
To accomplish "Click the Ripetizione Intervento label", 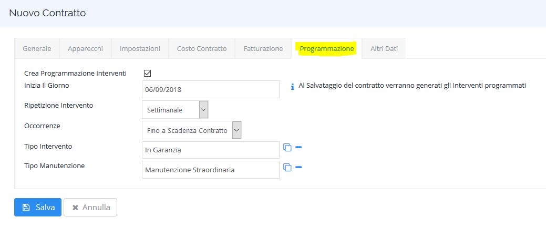I will pyautogui.click(x=59, y=105).
